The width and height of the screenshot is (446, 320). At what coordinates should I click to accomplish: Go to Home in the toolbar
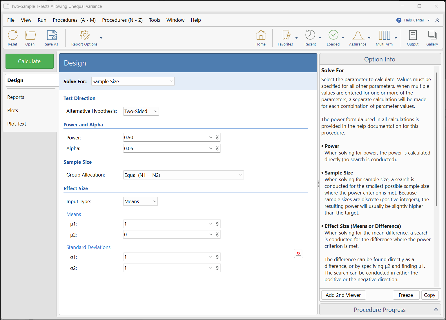pyautogui.click(x=260, y=35)
